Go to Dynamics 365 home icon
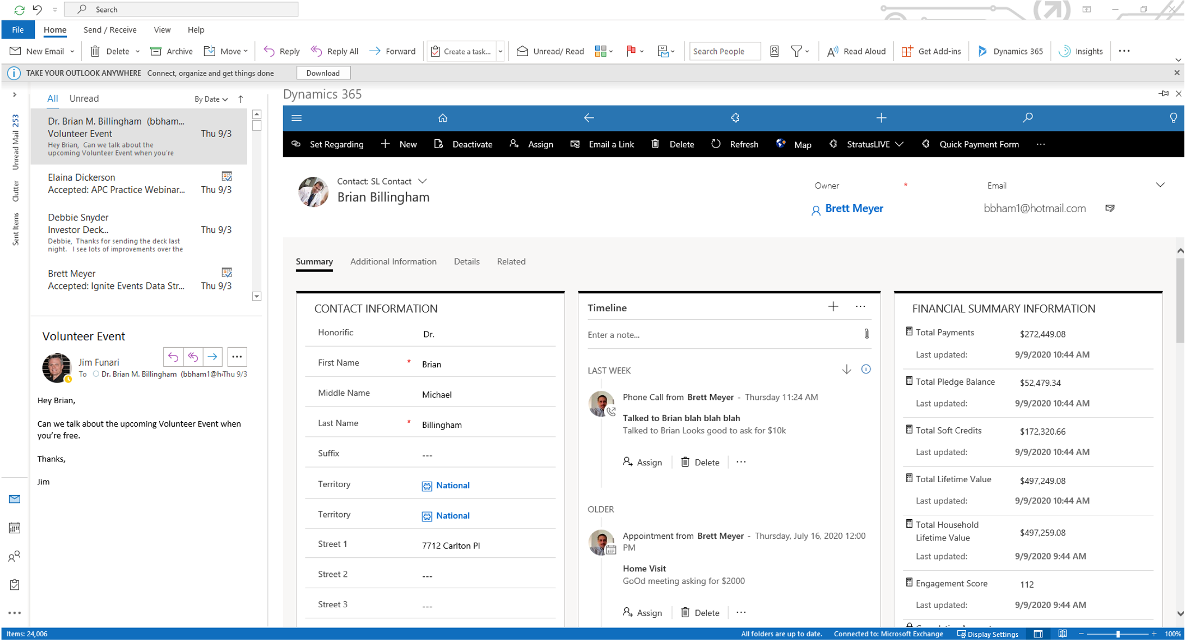The image size is (1185, 640). pyautogui.click(x=443, y=118)
